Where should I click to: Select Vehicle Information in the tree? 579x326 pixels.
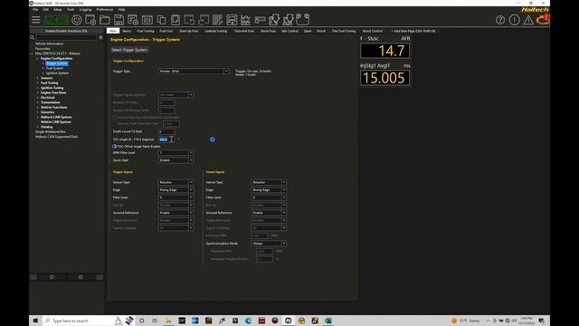50,43
